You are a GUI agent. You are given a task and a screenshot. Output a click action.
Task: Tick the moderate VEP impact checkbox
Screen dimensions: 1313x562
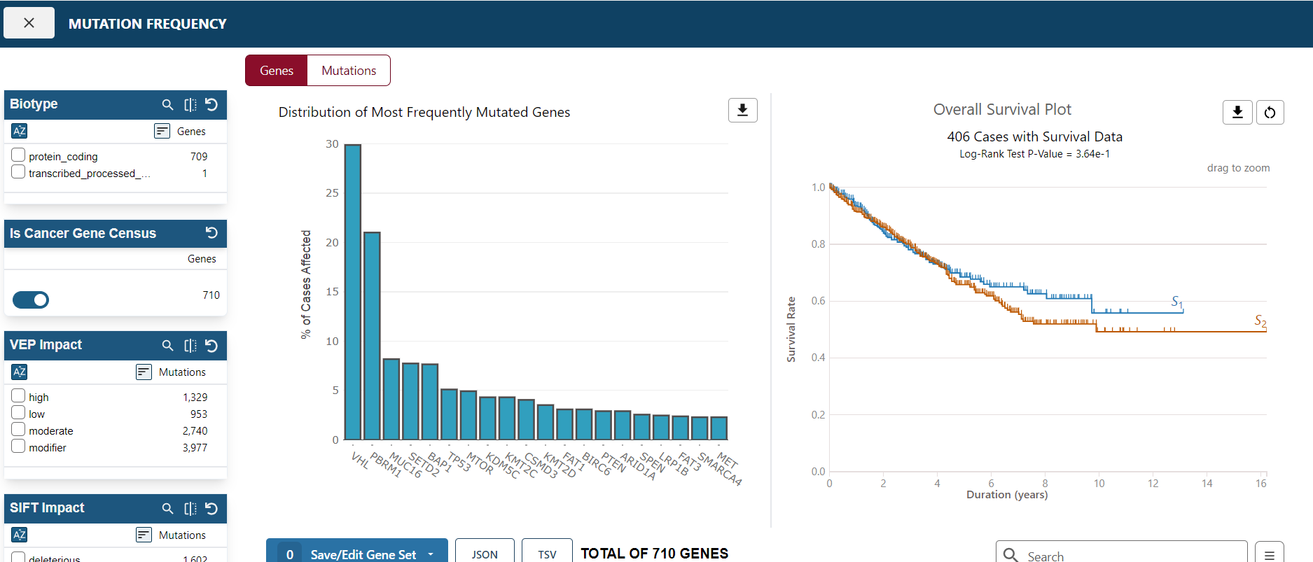click(x=19, y=430)
